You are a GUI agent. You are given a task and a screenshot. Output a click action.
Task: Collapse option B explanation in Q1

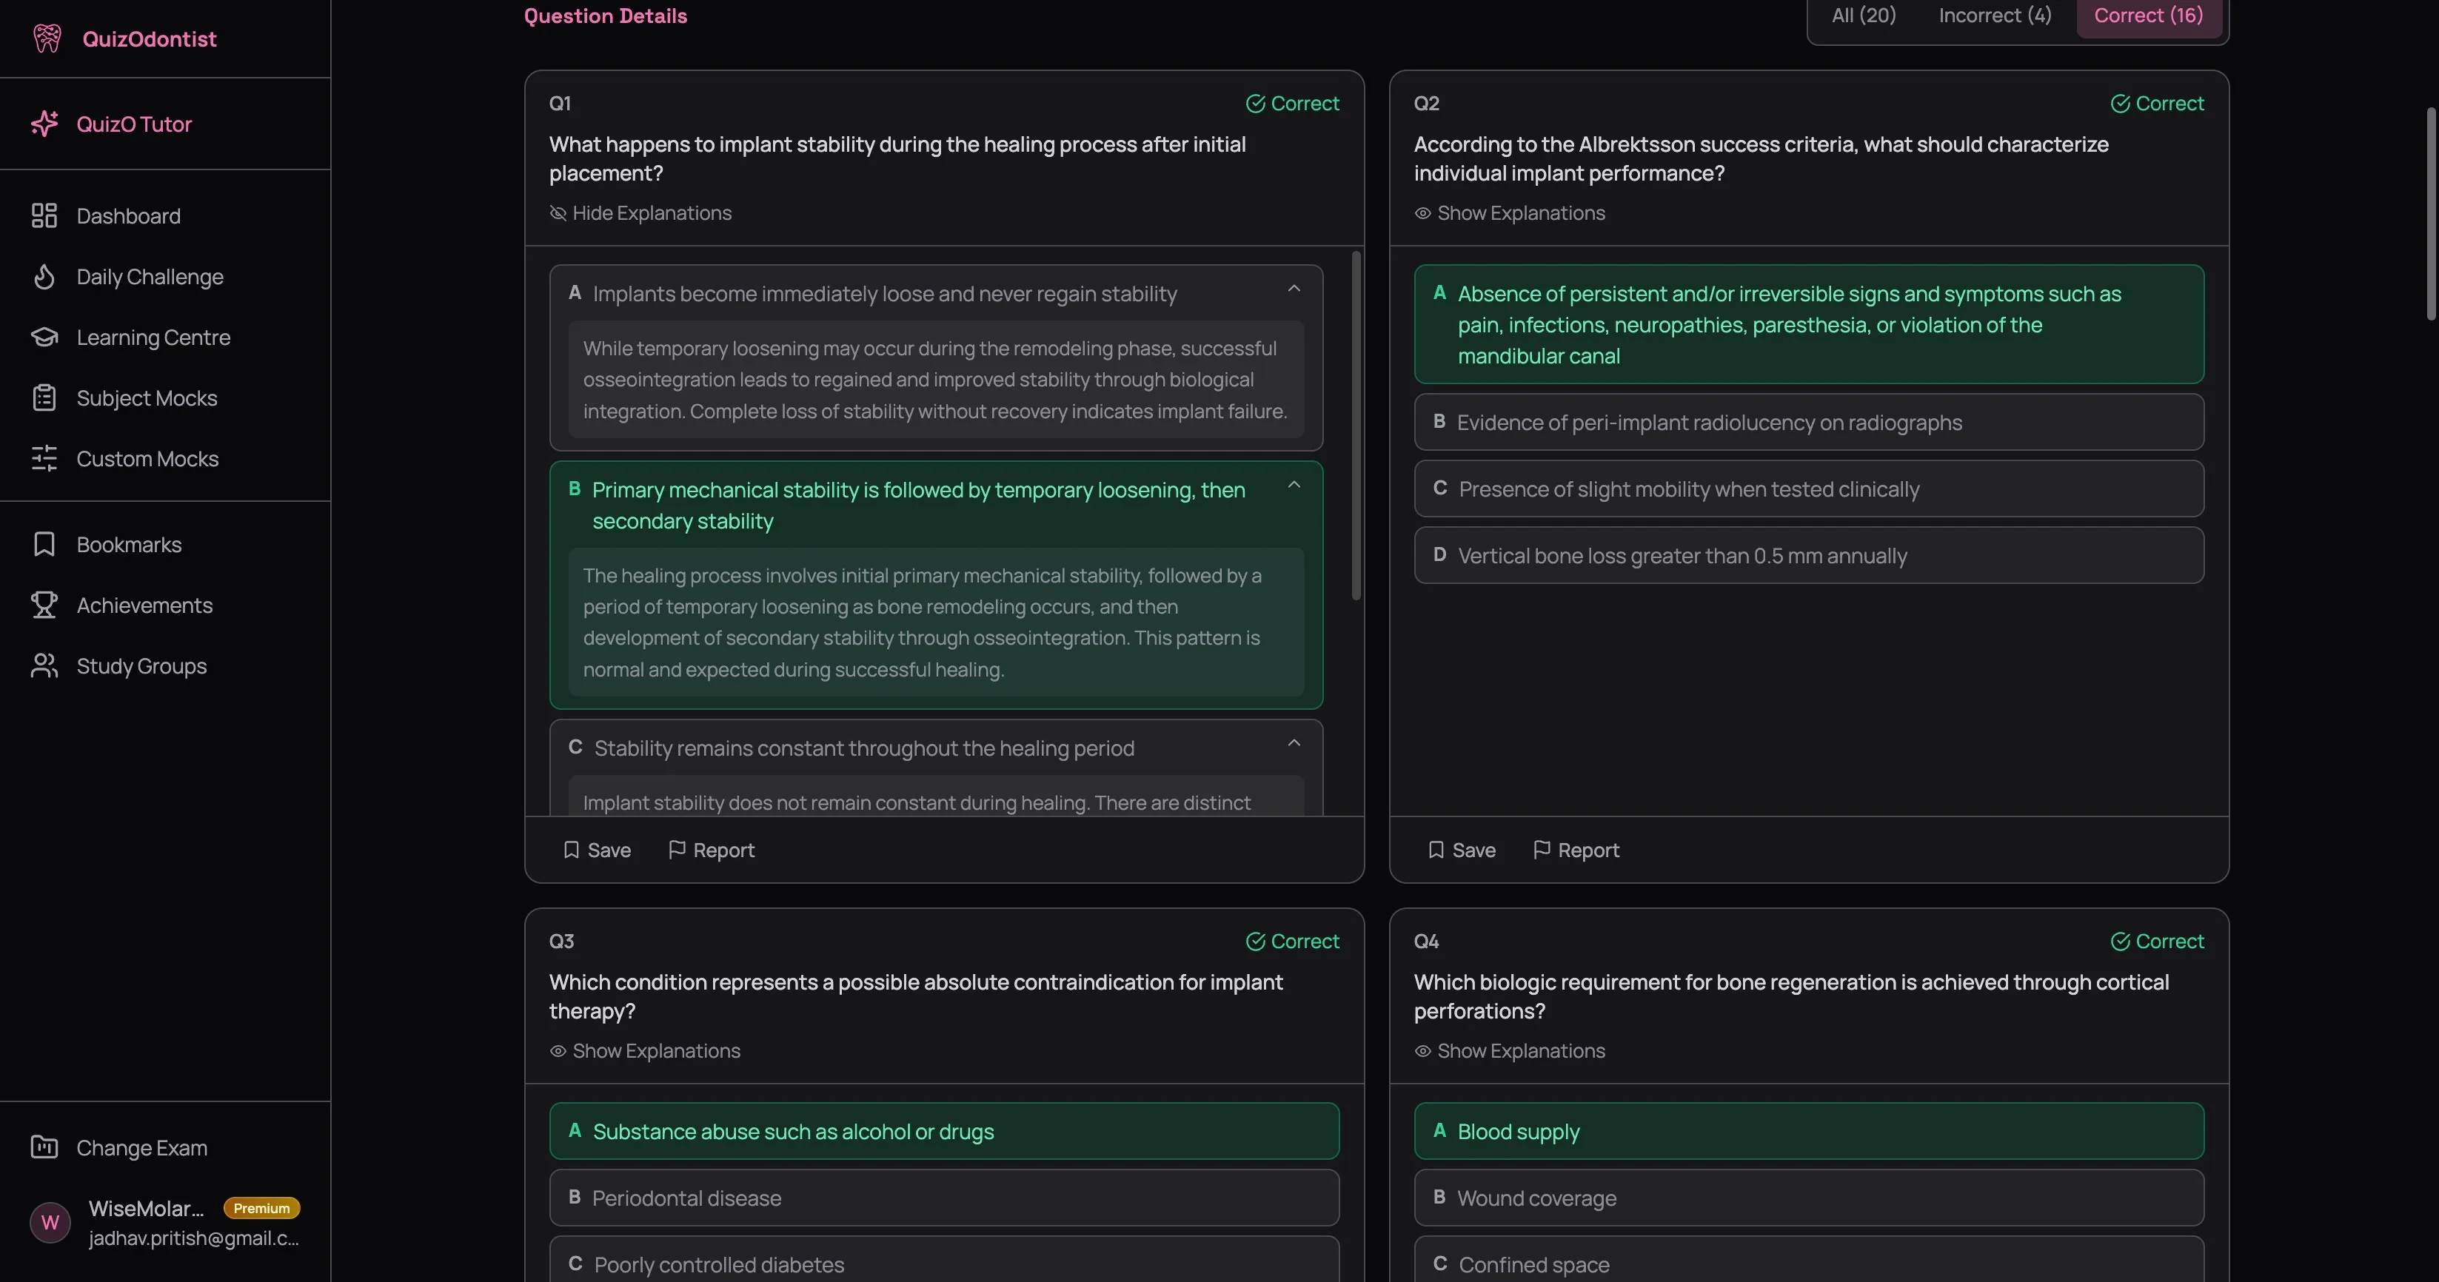[1294, 484]
